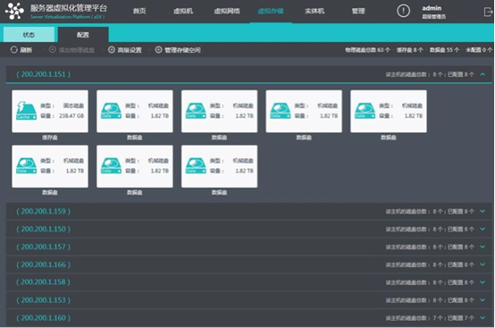Image resolution: width=495 pixels, height=328 pixels.
Task: Click the (200.200.1.157) host address
Action: [x=43, y=247]
